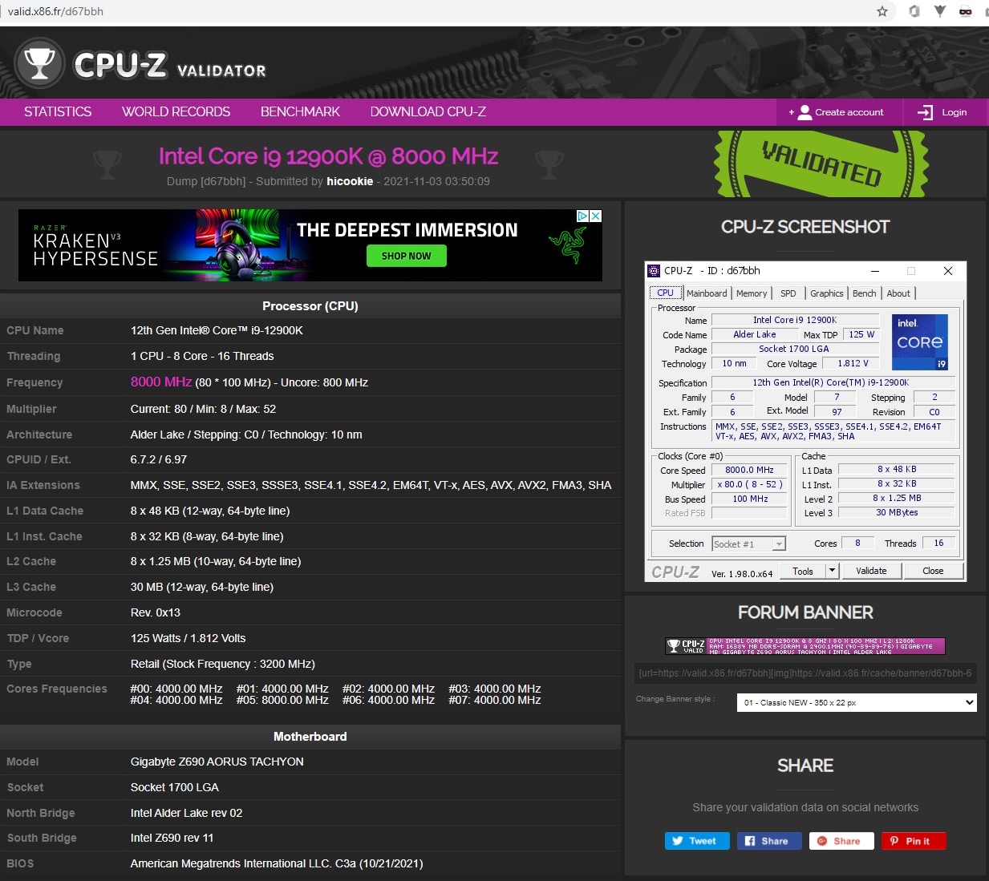Click the Razer Kraken Hypersense ad banner
Image resolution: width=989 pixels, height=881 pixels.
point(310,245)
